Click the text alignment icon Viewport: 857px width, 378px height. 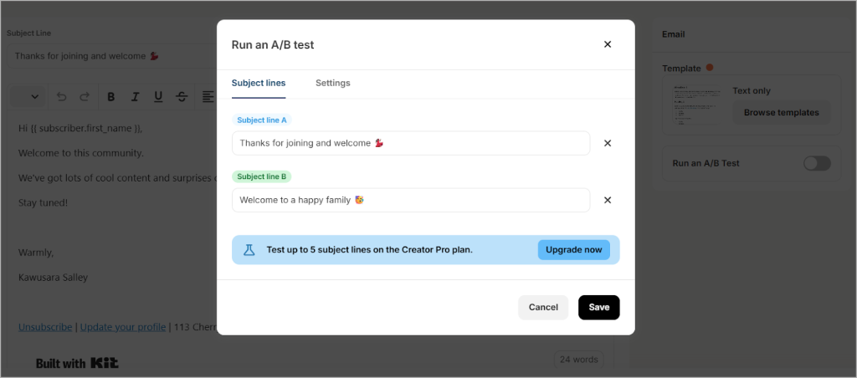(208, 97)
